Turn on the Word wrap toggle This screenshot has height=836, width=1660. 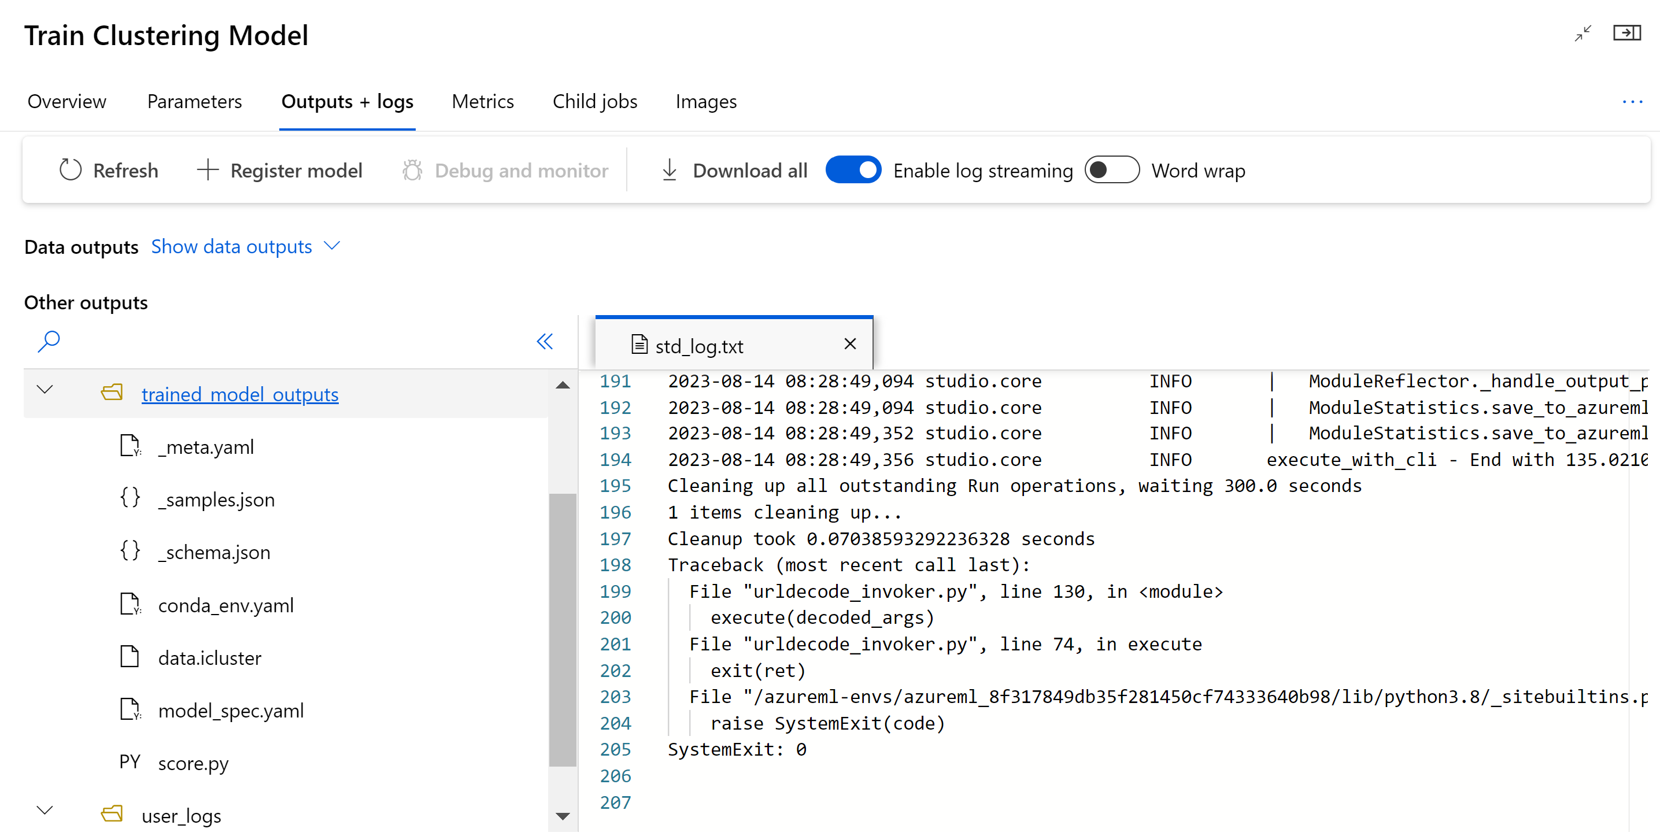1112,170
